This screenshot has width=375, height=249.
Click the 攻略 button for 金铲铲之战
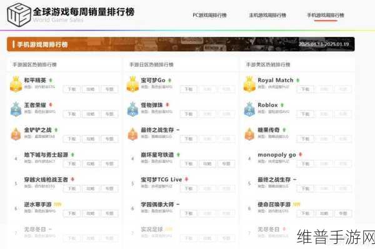click(x=91, y=139)
